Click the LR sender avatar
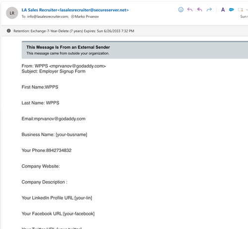 [12, 13]
